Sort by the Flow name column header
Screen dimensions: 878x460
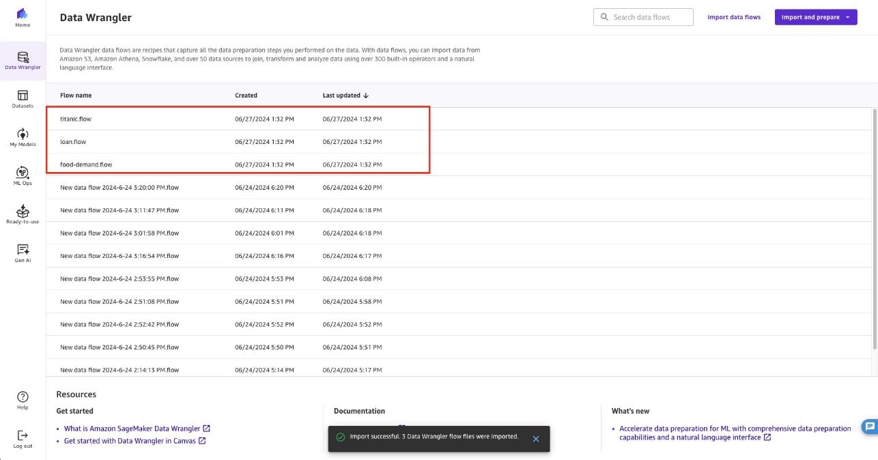pyautogui.click(x=76, y=96)
